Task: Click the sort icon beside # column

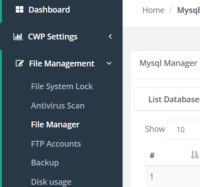Action: [x=195, y=155]
